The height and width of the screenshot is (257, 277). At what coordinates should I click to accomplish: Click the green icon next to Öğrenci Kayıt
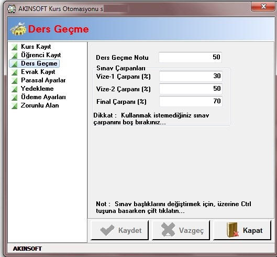[x=15, y=56]
